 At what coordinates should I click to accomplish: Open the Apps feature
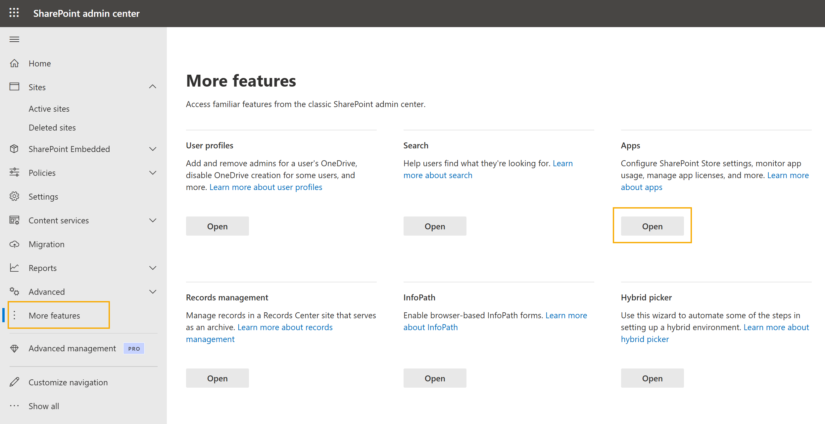(652, 226)
